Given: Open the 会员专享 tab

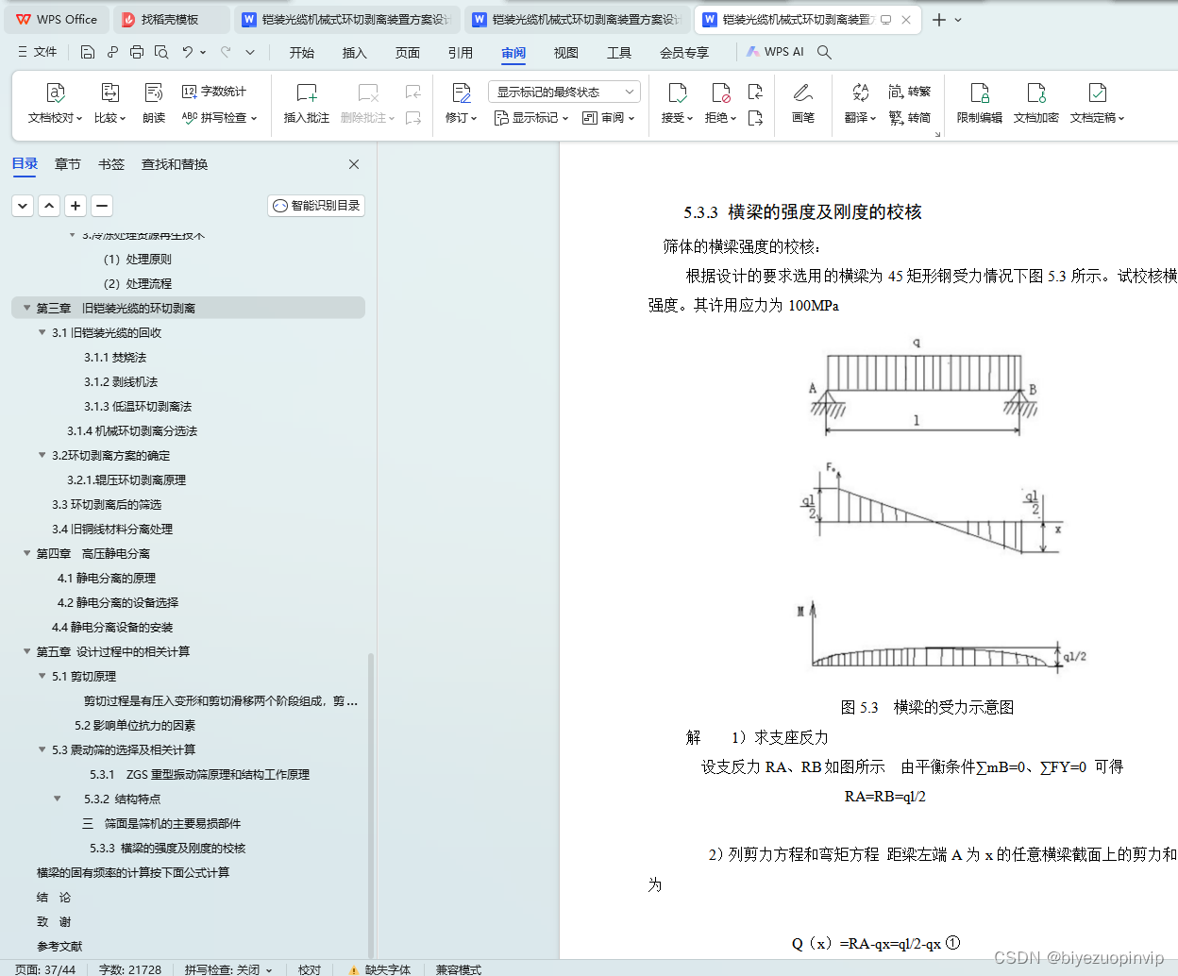Looking at the screenshot, I should click(x=684, y=53).
